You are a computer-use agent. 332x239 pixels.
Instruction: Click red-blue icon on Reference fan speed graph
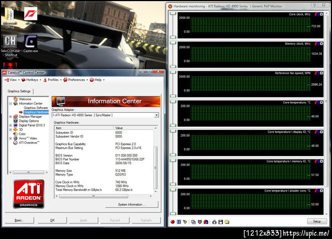[317, 73]
